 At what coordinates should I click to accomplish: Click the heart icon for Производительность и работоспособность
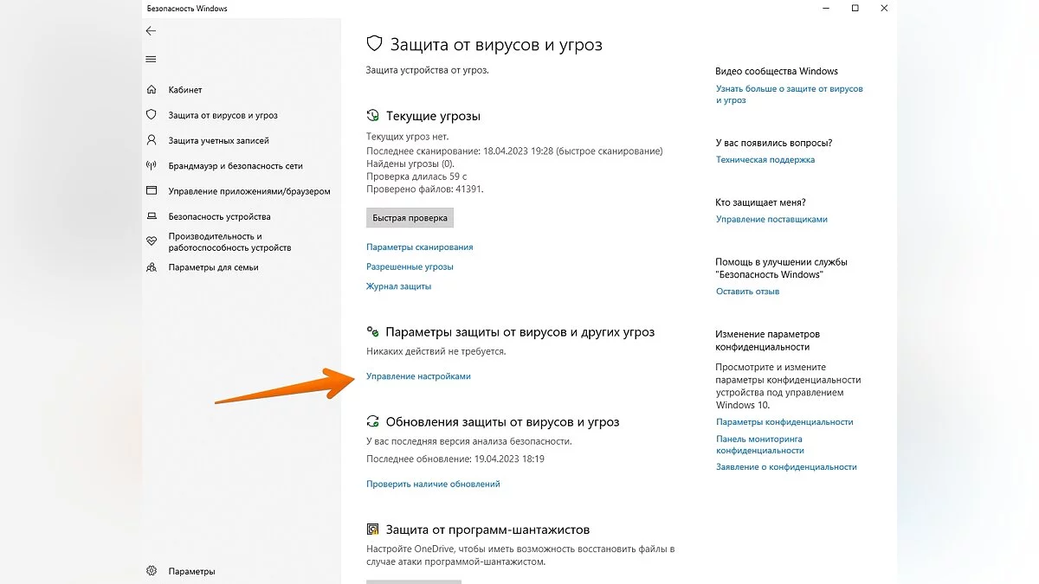point(152,241)
